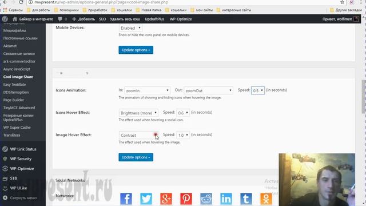Click the browser back arrow

point(5,2)
